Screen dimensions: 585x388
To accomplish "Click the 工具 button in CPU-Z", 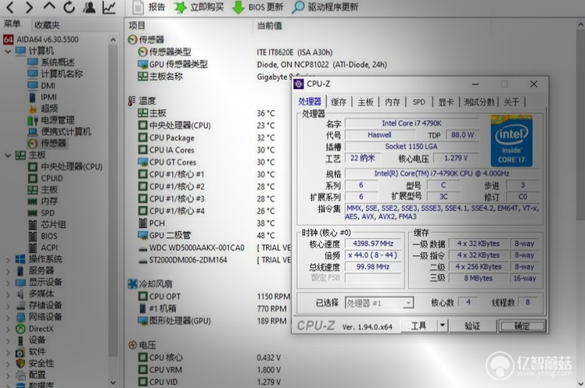I will coord(418,326).
